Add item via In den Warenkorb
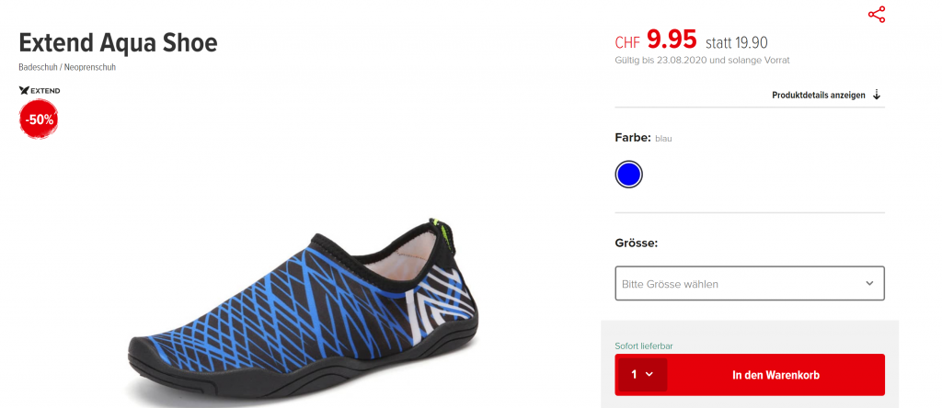The image size is (942, 408). [775, 375]
